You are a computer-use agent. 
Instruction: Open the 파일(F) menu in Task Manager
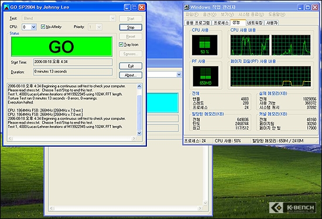(192, 15)
